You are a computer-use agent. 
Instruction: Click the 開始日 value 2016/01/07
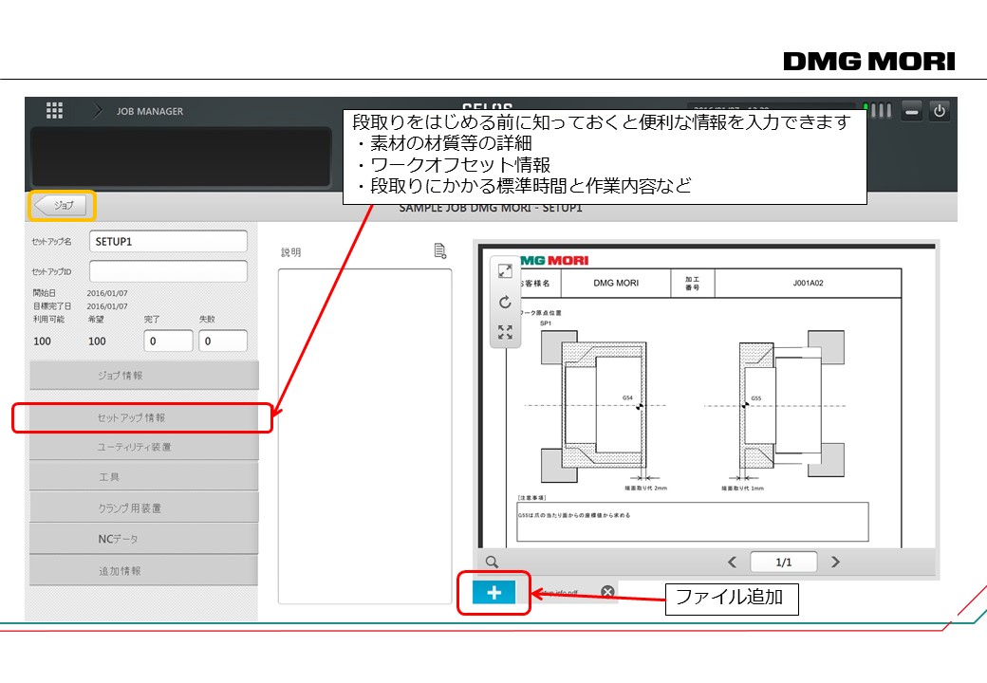(x=107, y=293)
